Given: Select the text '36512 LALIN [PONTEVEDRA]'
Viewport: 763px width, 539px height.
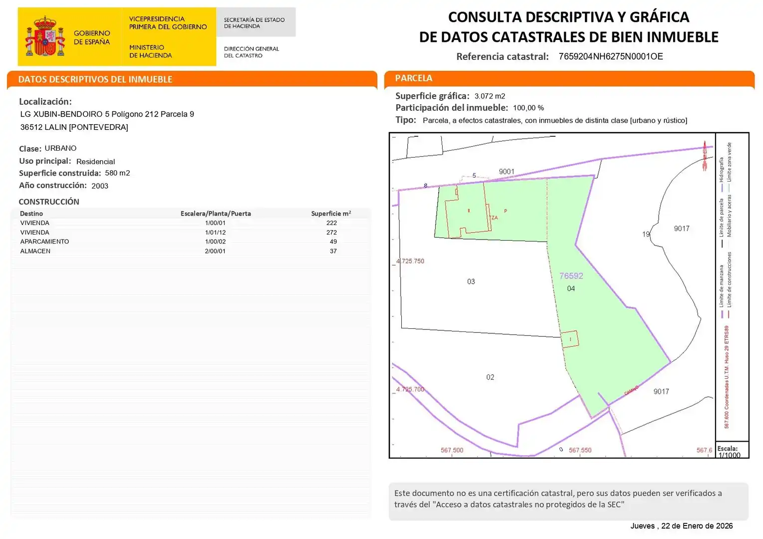Looking at the screenshot, I should click(74, 127).
